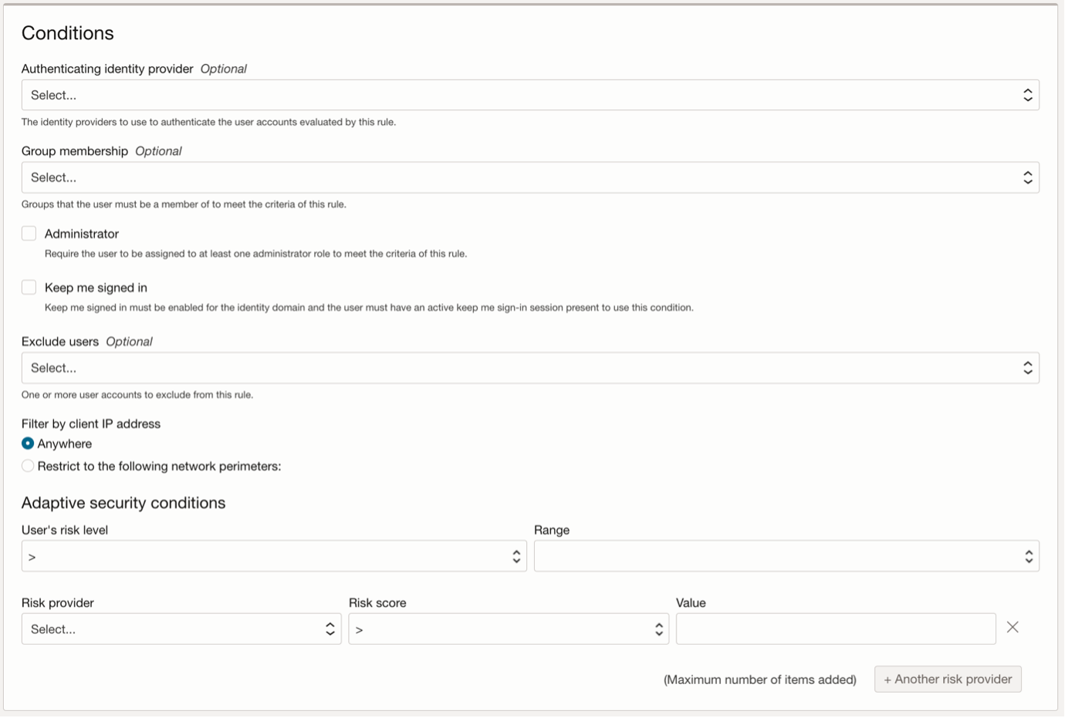
Task: Enable the Keep me signed in checkbox
Action: pos(29,286)
